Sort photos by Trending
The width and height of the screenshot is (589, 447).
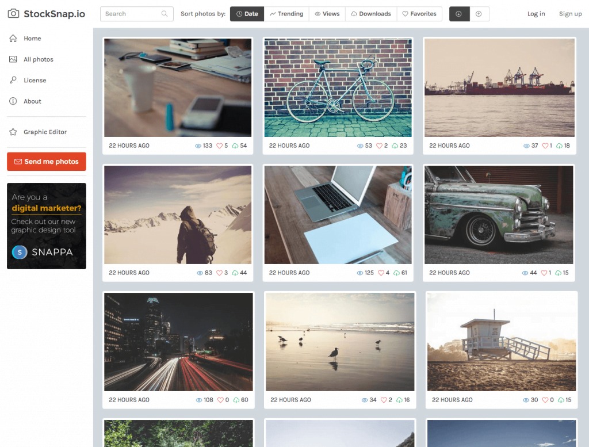286,14
